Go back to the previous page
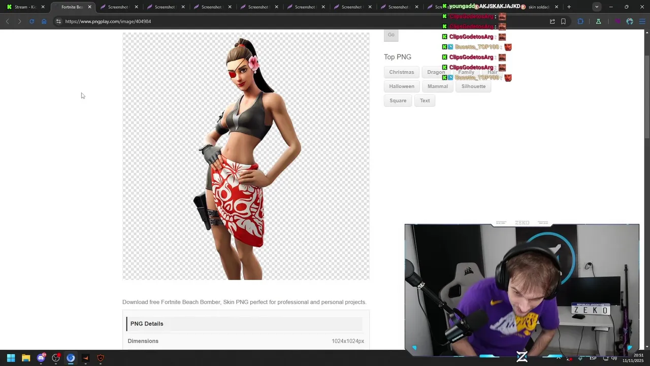This screenshot has height=366, width=650. 8,21
